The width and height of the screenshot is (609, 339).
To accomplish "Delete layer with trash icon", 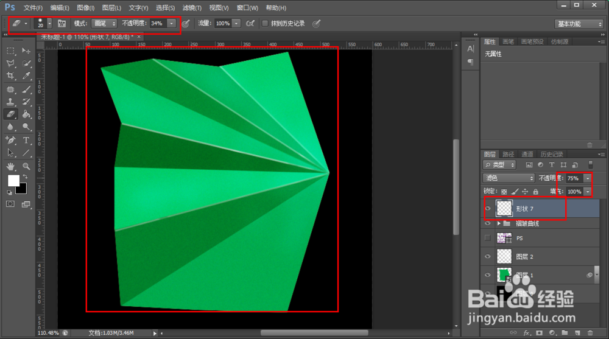I will coord(590,333).
